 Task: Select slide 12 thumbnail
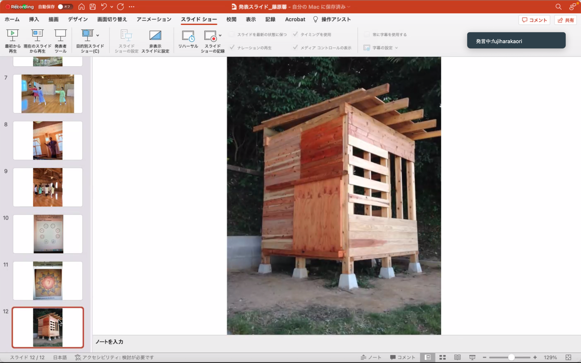(x=48, y=328)
